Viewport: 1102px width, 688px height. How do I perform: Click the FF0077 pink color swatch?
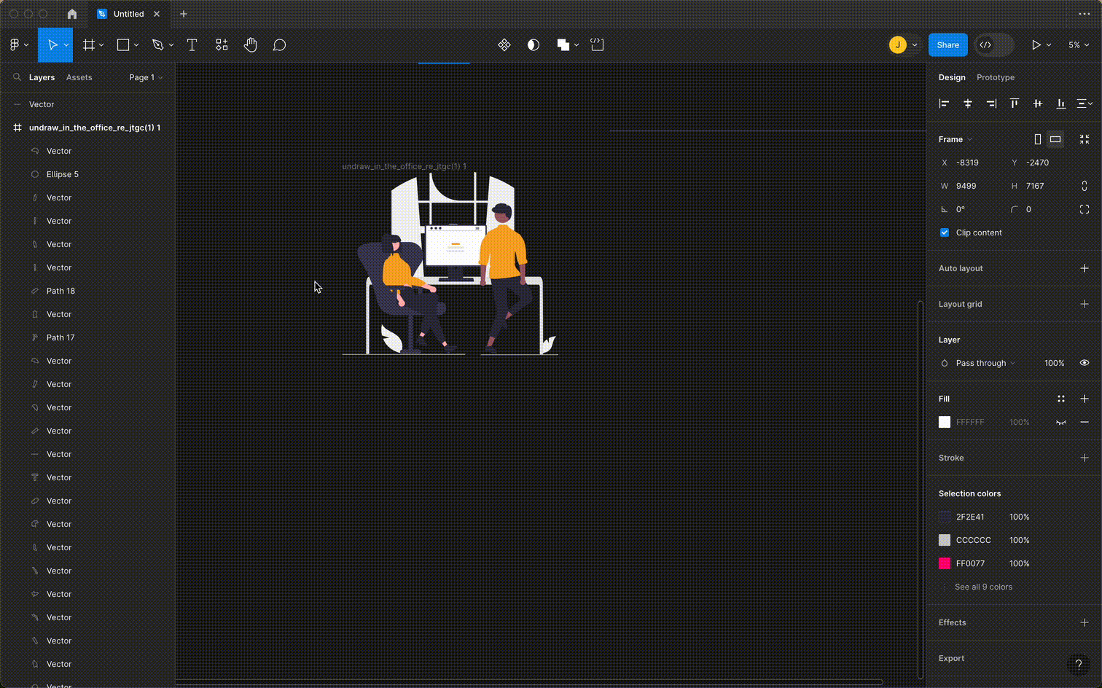point(945,563)
